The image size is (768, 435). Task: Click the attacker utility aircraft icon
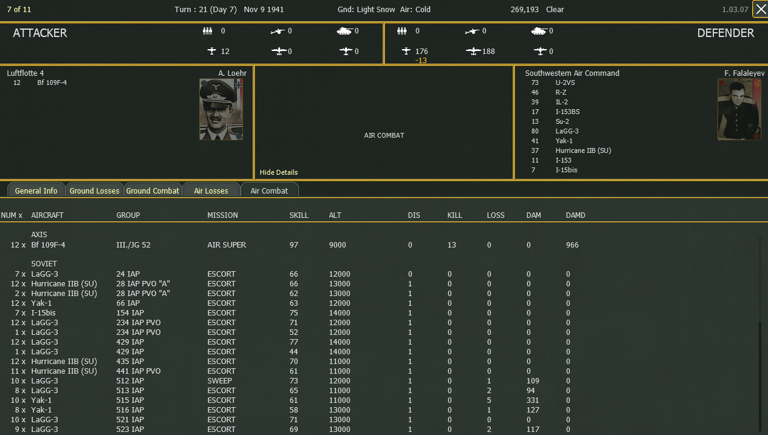pyautogui.click(x=346, y=52)
